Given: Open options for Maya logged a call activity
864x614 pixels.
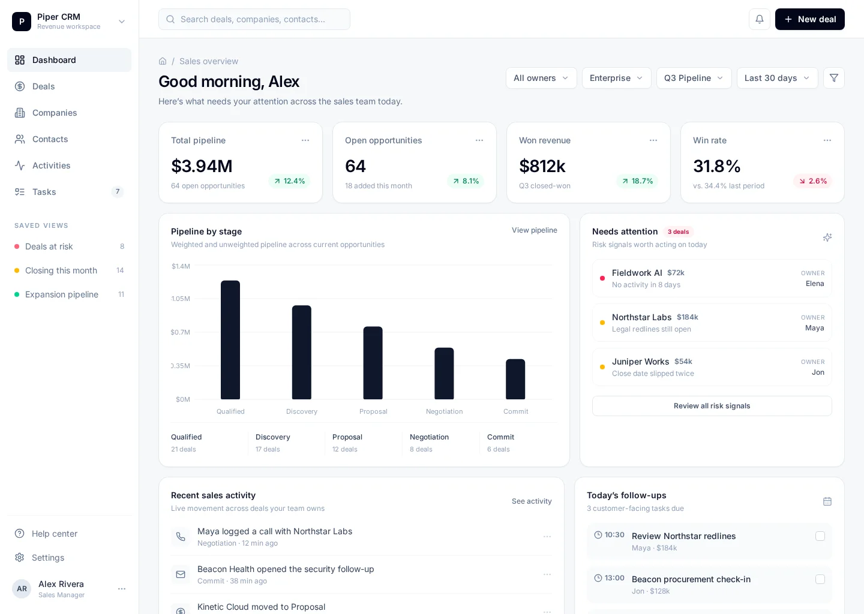Looking at the screenshot, I should 547,537.
